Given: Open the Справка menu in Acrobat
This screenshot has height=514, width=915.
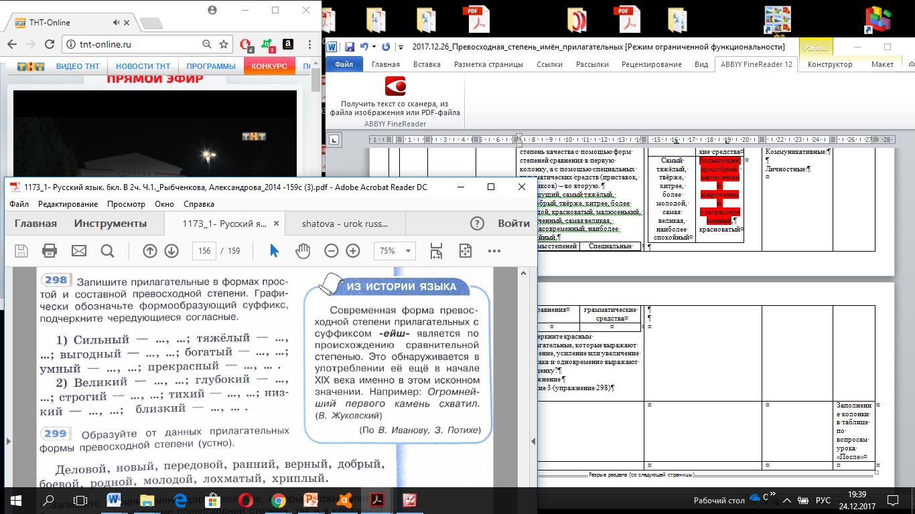Looking at the screenshot, I should 199,204.
